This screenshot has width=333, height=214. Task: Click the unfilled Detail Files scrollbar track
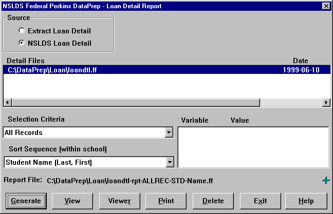pos(291,103)
